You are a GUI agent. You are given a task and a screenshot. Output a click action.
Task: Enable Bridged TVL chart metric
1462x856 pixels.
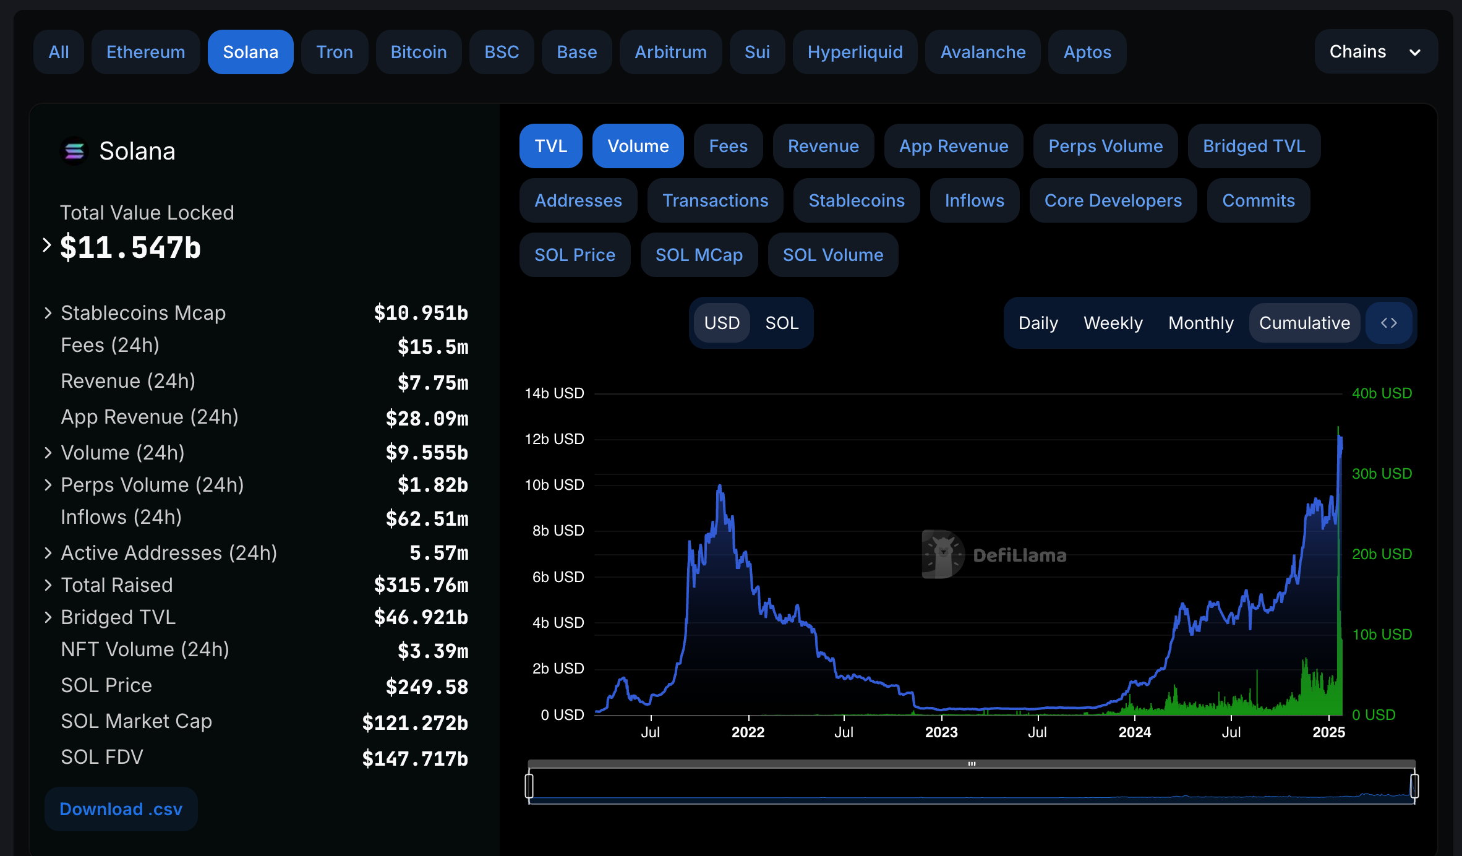click(x=1254, y=146)
